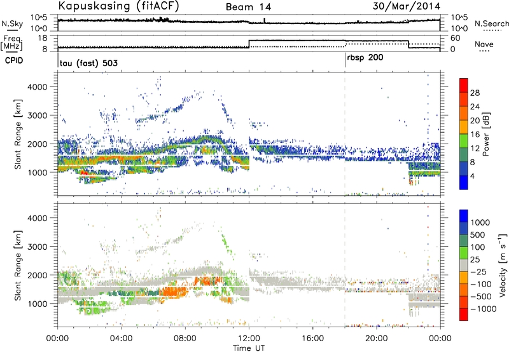Click the dashed 18:00 line in the power panel
Image resolution: width=509 pixels, height=352 pixels.
pyautogui.click(x=345, y=134)
